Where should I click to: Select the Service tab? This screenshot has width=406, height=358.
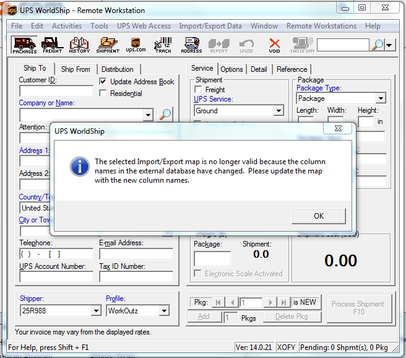202,68
